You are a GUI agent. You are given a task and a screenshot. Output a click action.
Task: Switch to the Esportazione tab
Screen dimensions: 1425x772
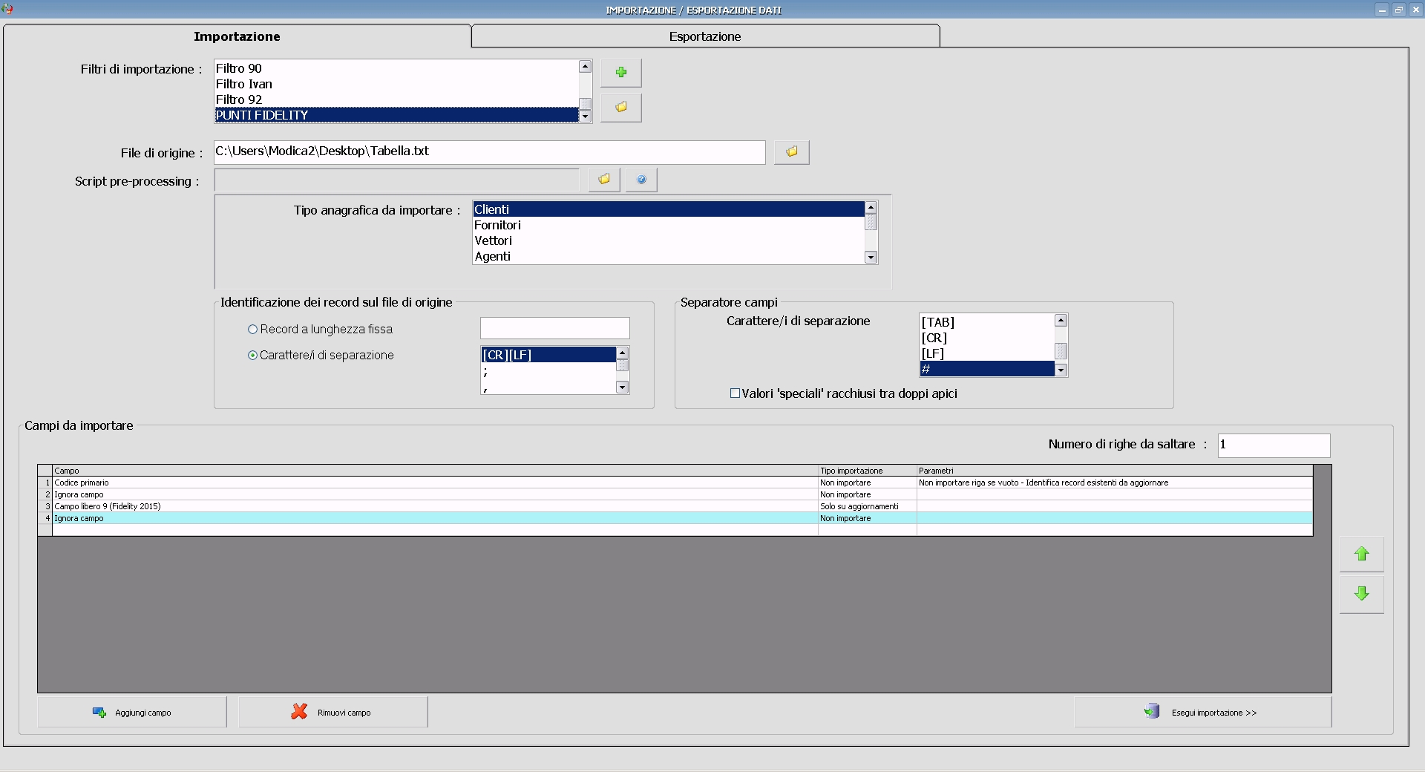coord(705,36)
